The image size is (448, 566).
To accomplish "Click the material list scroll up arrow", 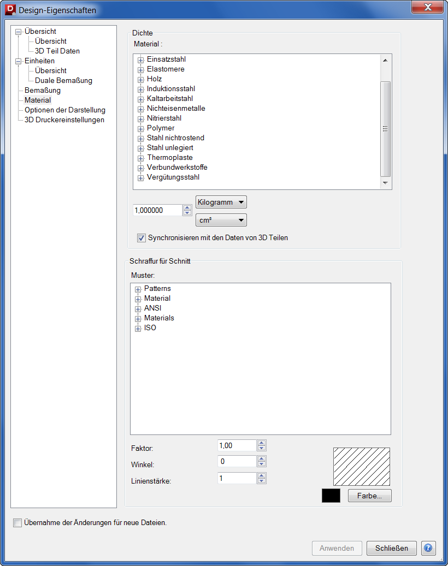I will (x=386, y=60).
